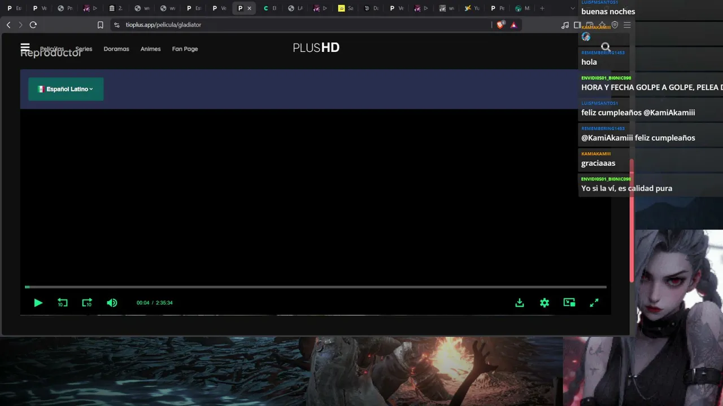Download the video from the player
The height and width of the screenshot is (406, 723).
[x=520, y=303]
